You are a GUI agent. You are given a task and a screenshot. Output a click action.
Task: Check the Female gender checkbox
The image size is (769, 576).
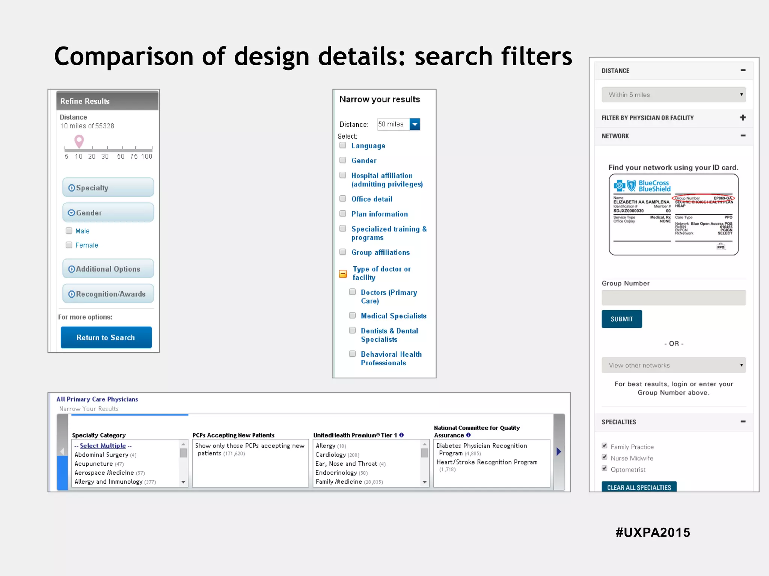pos(69,245)
